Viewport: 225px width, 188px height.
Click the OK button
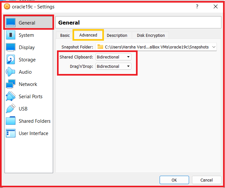click(x=174, y=180)
